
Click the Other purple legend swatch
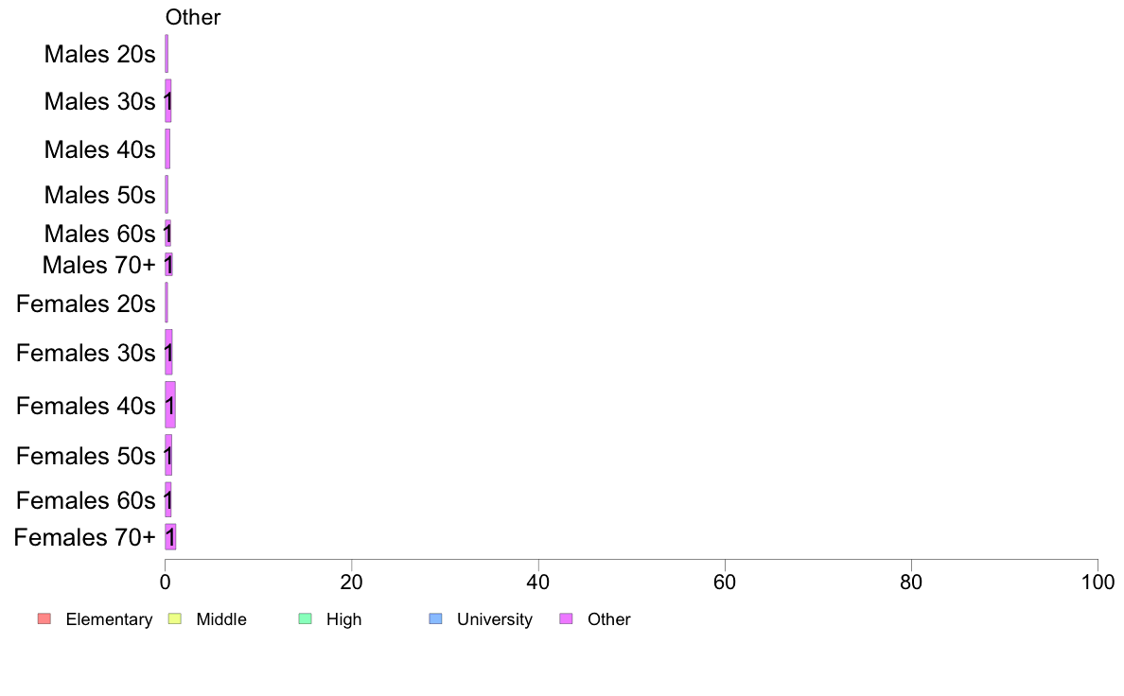[567, 618]
